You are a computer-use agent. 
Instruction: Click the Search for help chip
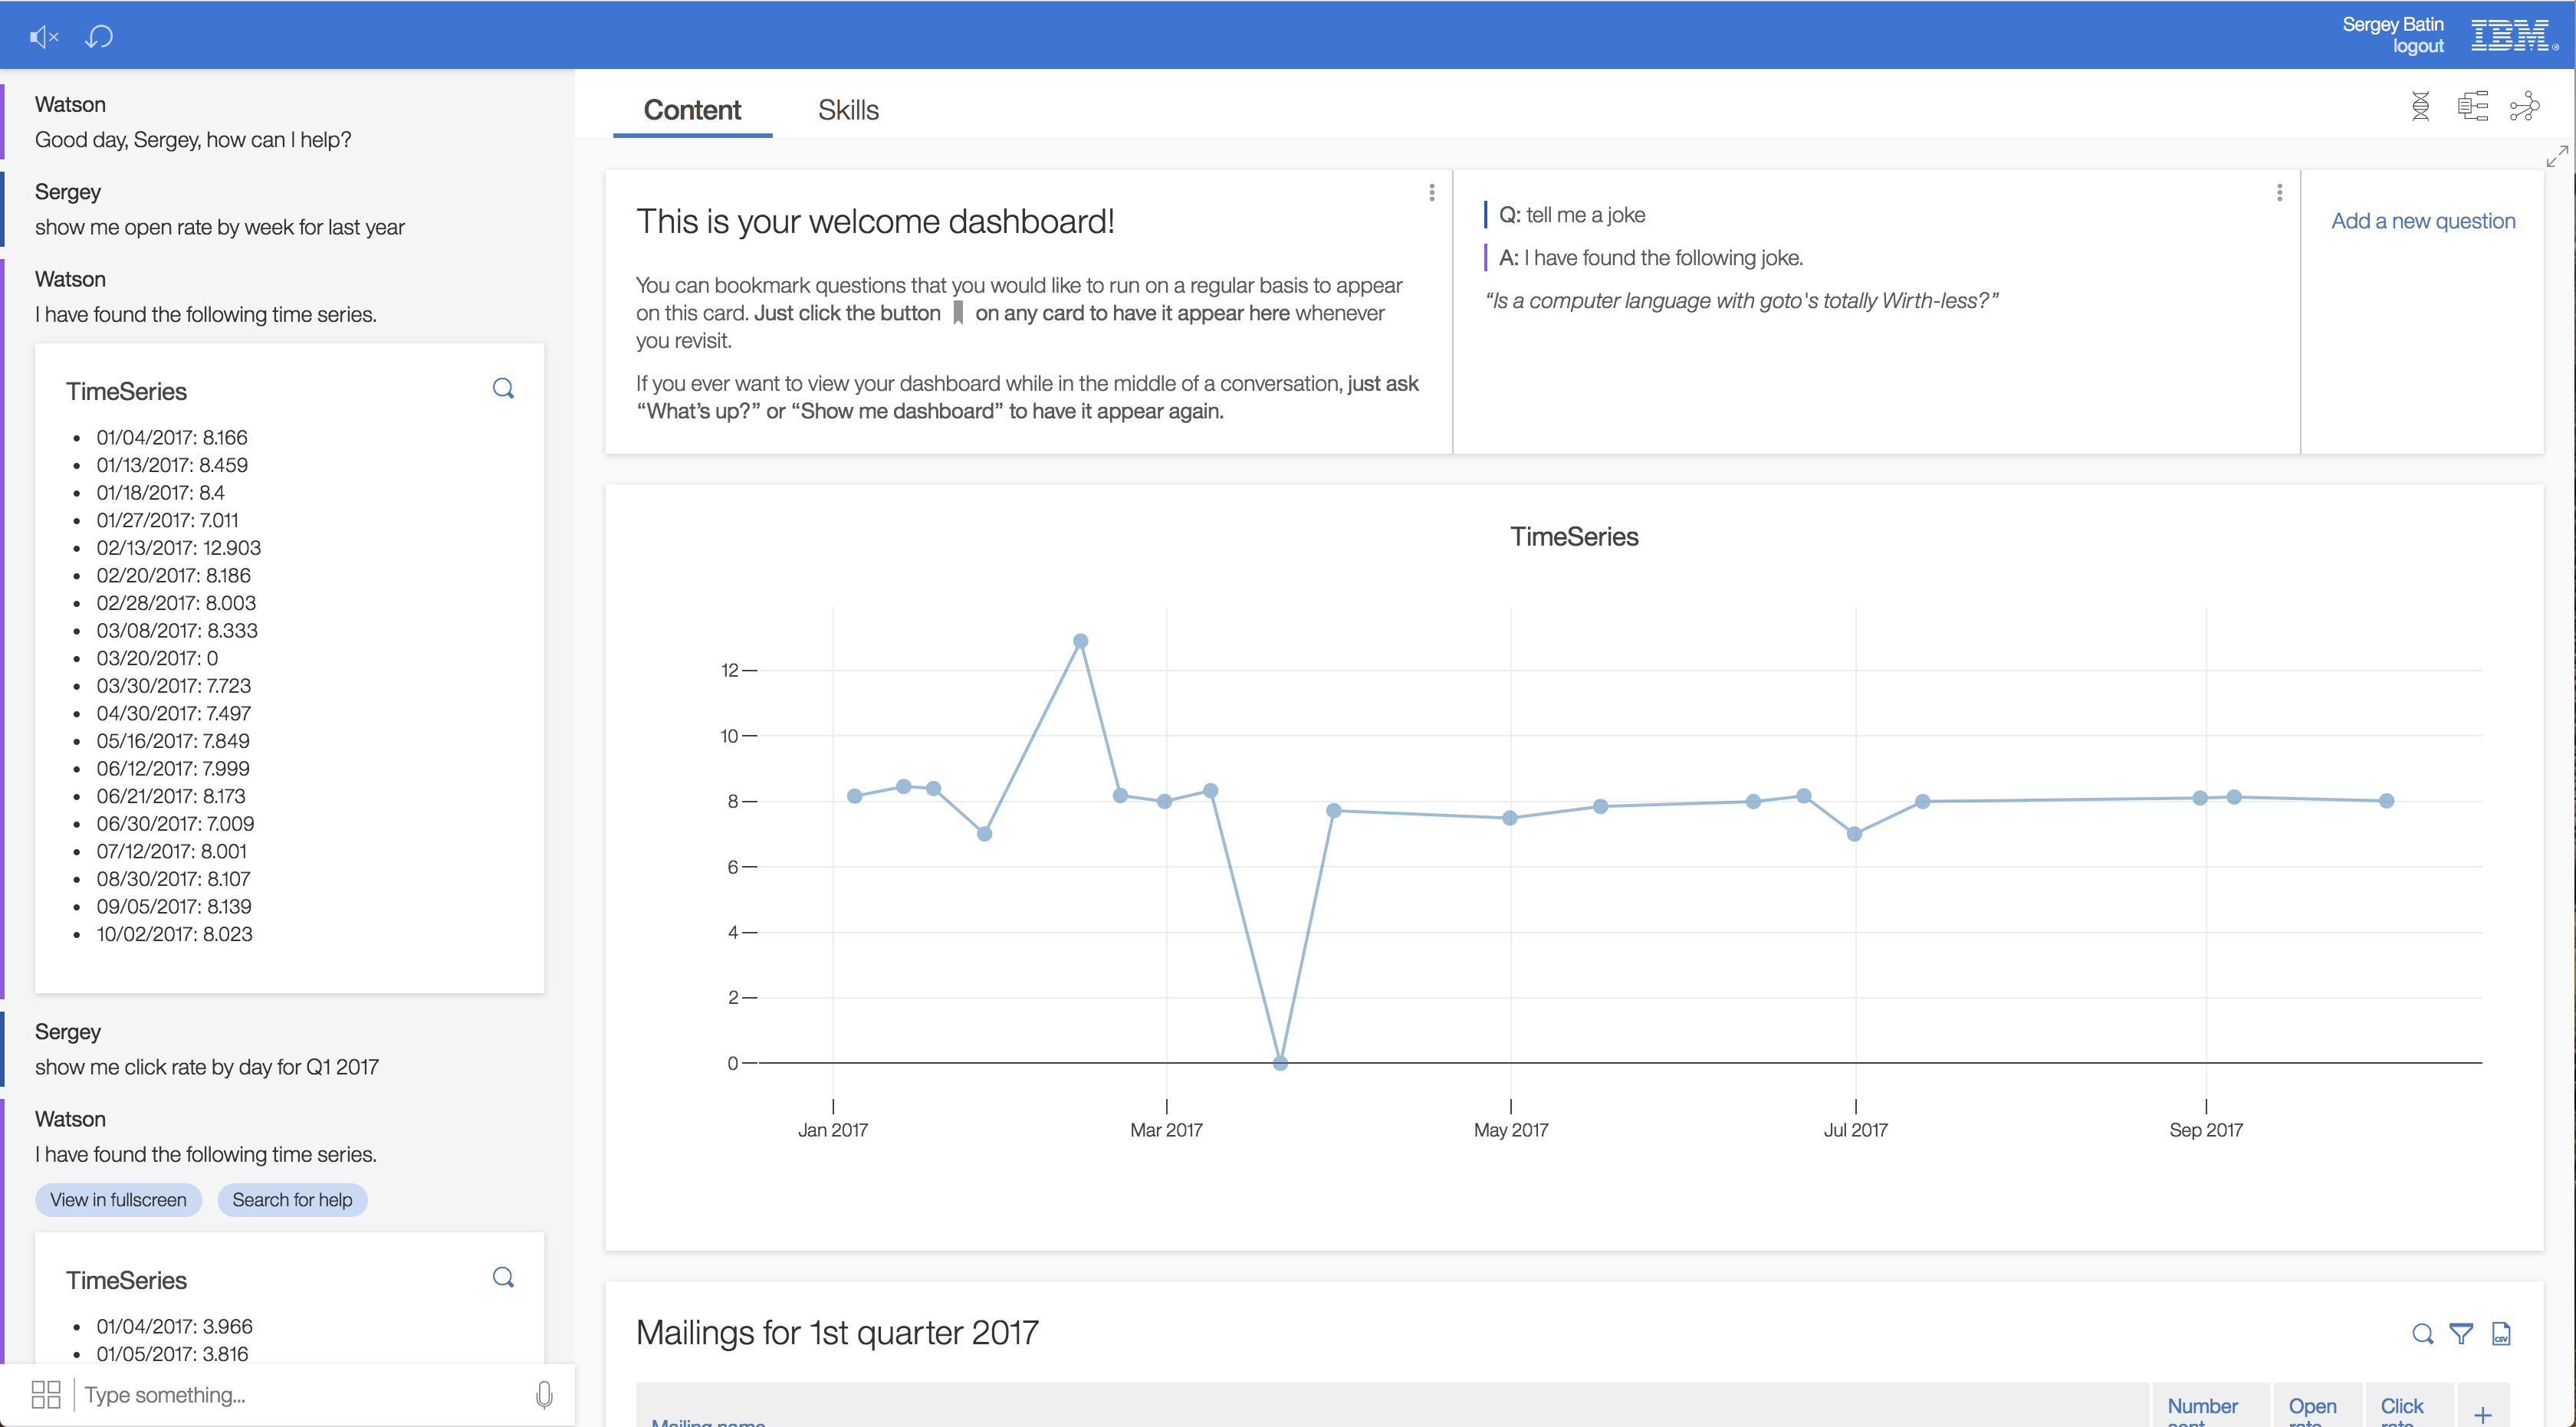click(292, 1199)
